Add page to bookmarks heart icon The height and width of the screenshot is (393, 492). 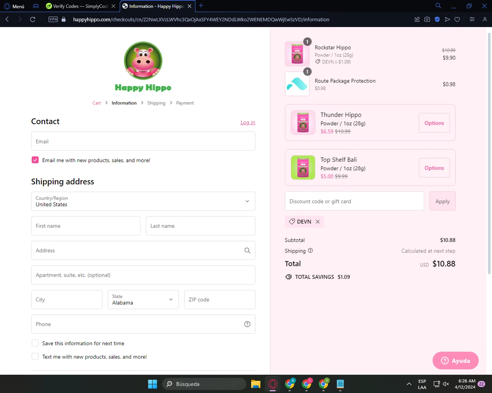pos(457,19)
